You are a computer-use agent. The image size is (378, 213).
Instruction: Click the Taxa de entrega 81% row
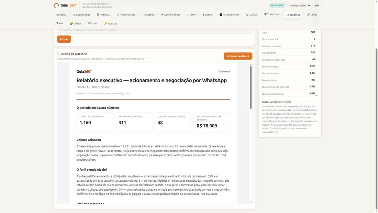click(288, 66)
